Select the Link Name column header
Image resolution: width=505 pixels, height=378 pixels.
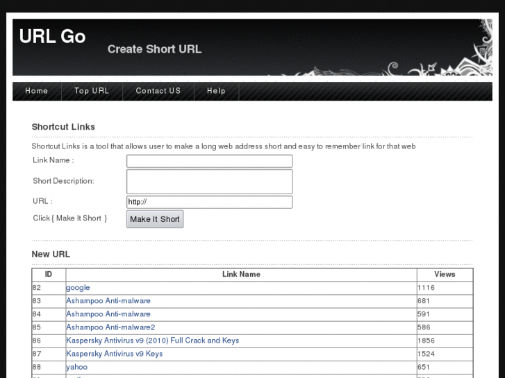[241, 275]
